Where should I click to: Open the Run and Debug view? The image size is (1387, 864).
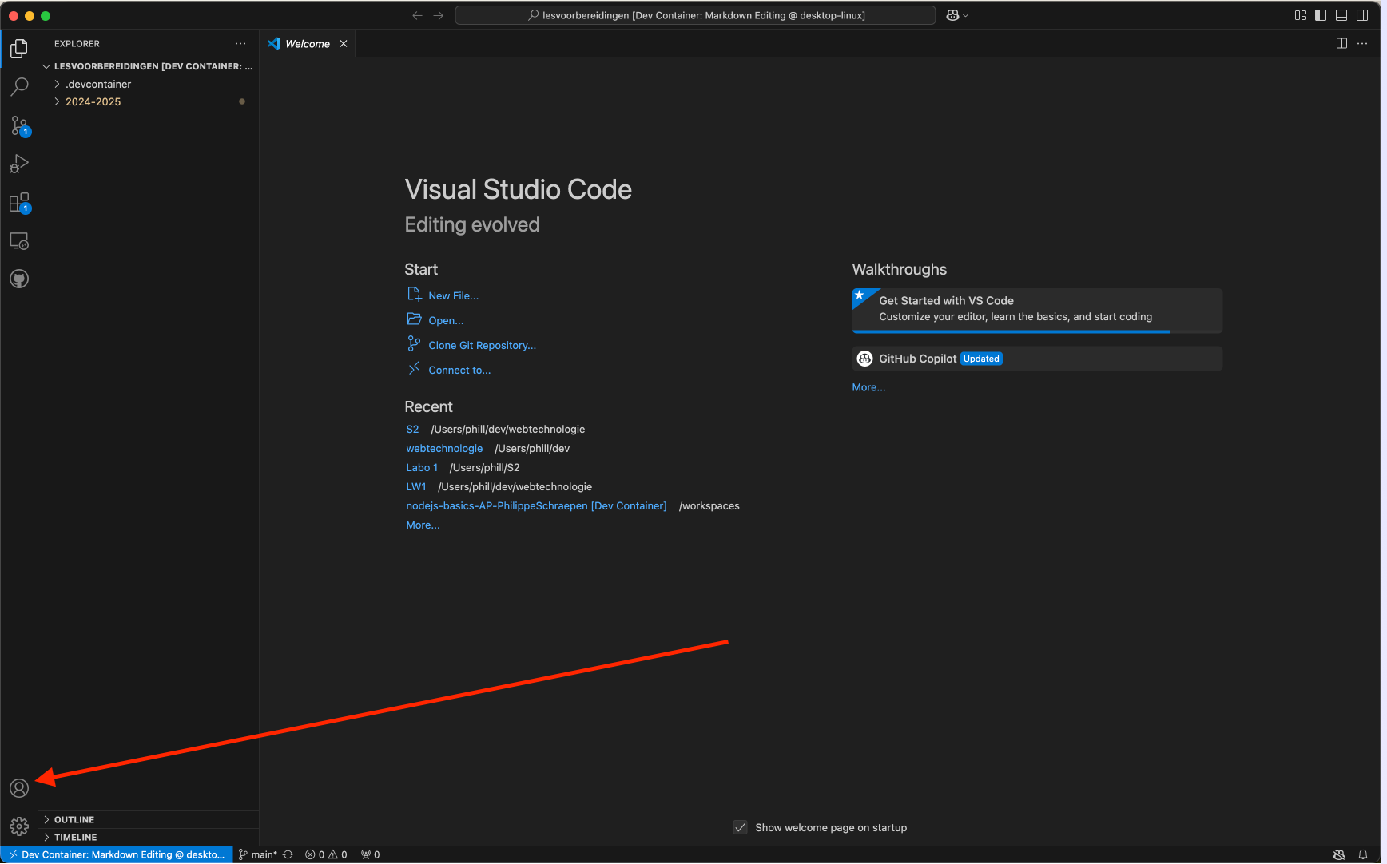click(19, 164)
